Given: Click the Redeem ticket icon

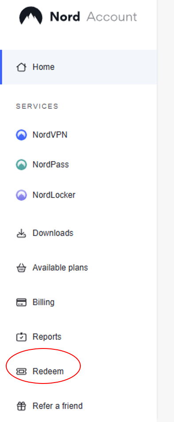Looking at the screenshot, I should (21, 372).
